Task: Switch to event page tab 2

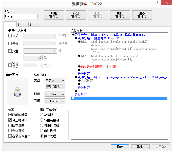Action: tap(23, 25)
